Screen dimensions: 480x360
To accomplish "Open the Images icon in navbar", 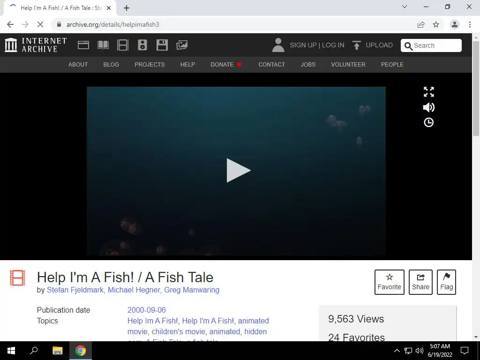I will coord(182,45).
